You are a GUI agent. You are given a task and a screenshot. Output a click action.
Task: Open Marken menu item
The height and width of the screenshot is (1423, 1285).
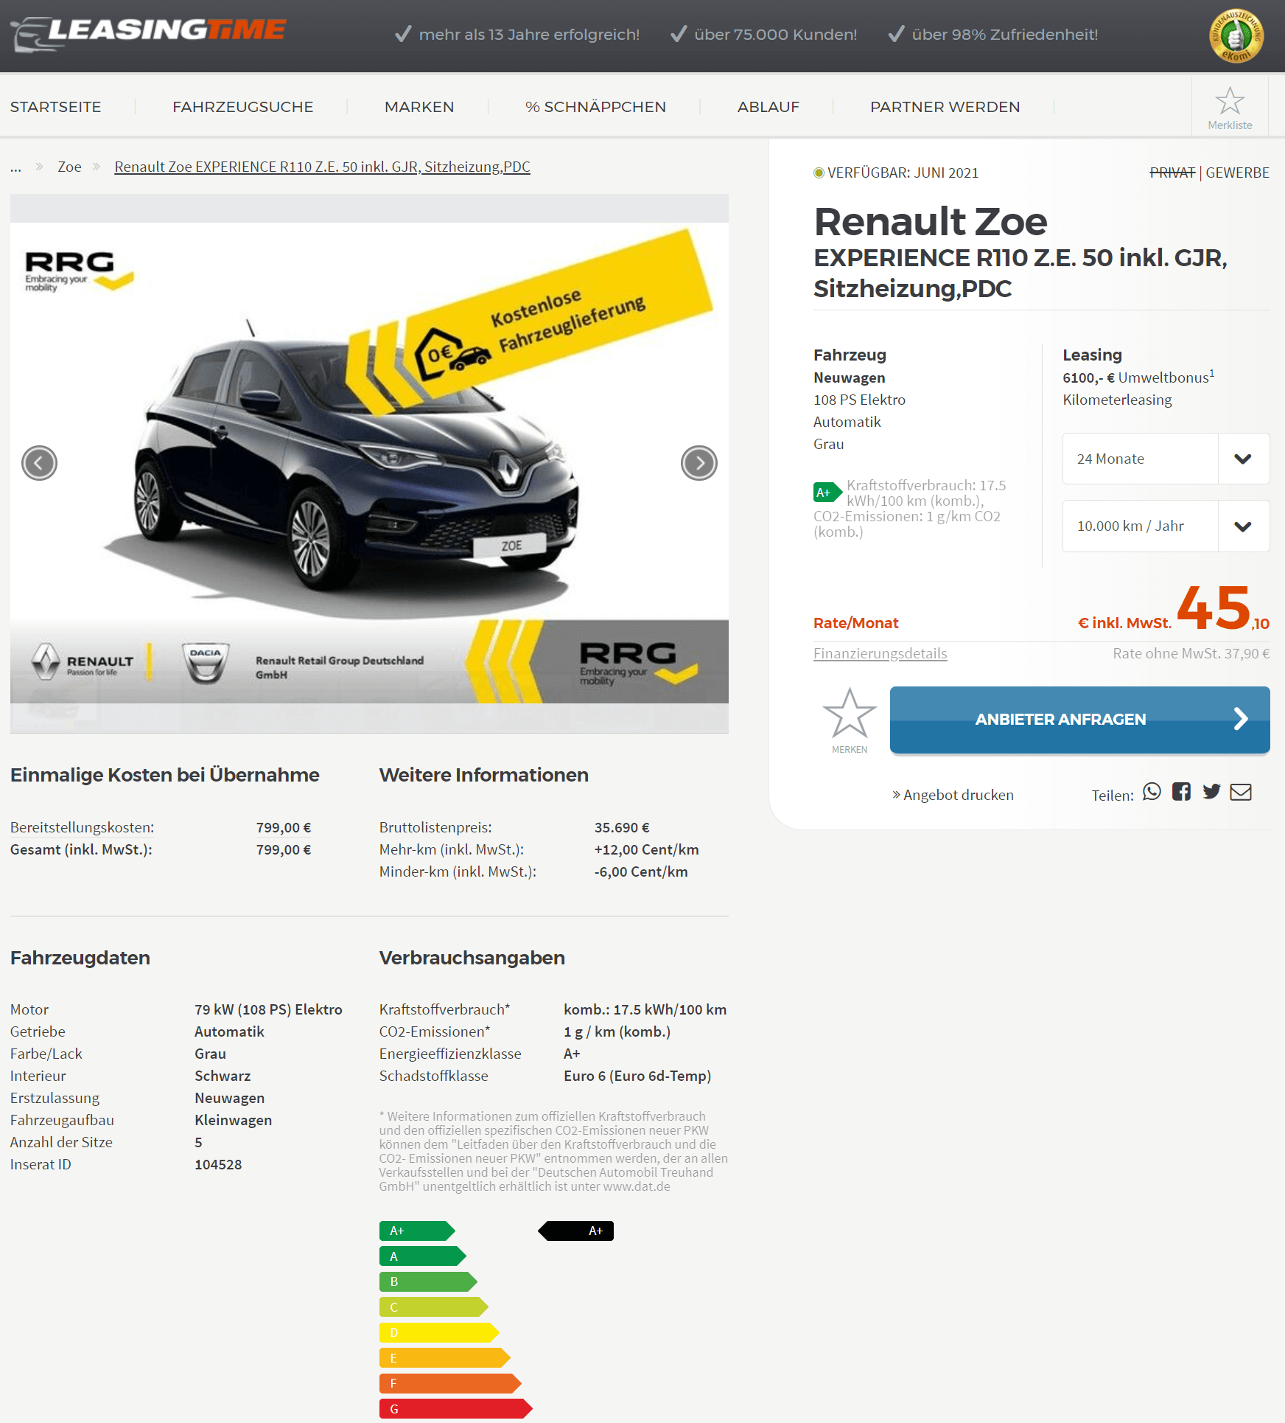tap(419, 107)
